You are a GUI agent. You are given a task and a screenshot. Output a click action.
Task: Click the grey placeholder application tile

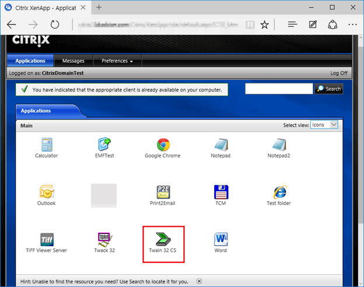pyautogui.click(x=104, y=196)
